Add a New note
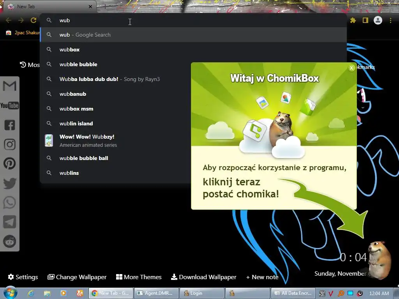Image resolution: width=399 pixels, height=299 pixels. [262, 277]
